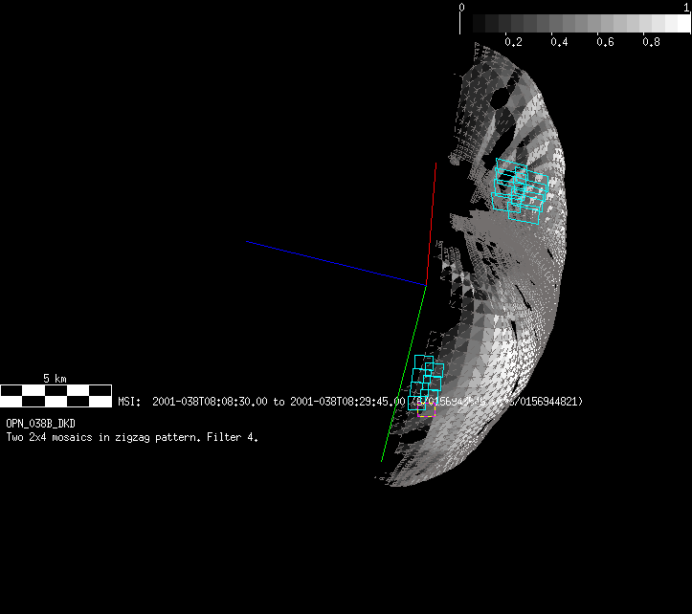Select the magenta dashed footprint box
Screen dimensions: 692x614
click(x=427, y=410)
